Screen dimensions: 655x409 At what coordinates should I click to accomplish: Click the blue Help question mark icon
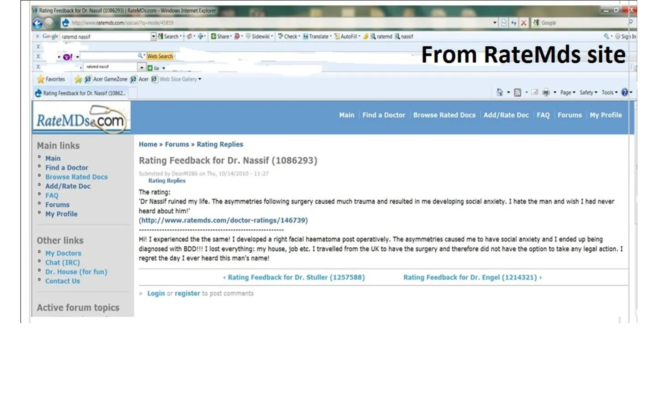(625, 92)
